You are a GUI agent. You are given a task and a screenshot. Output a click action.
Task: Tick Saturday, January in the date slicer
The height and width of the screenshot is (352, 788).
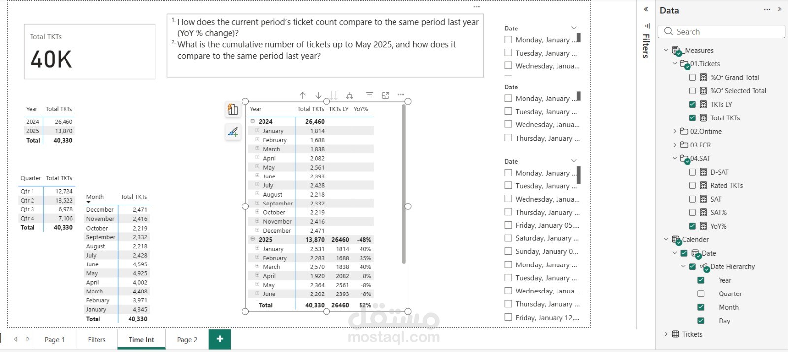pos(508,238)
